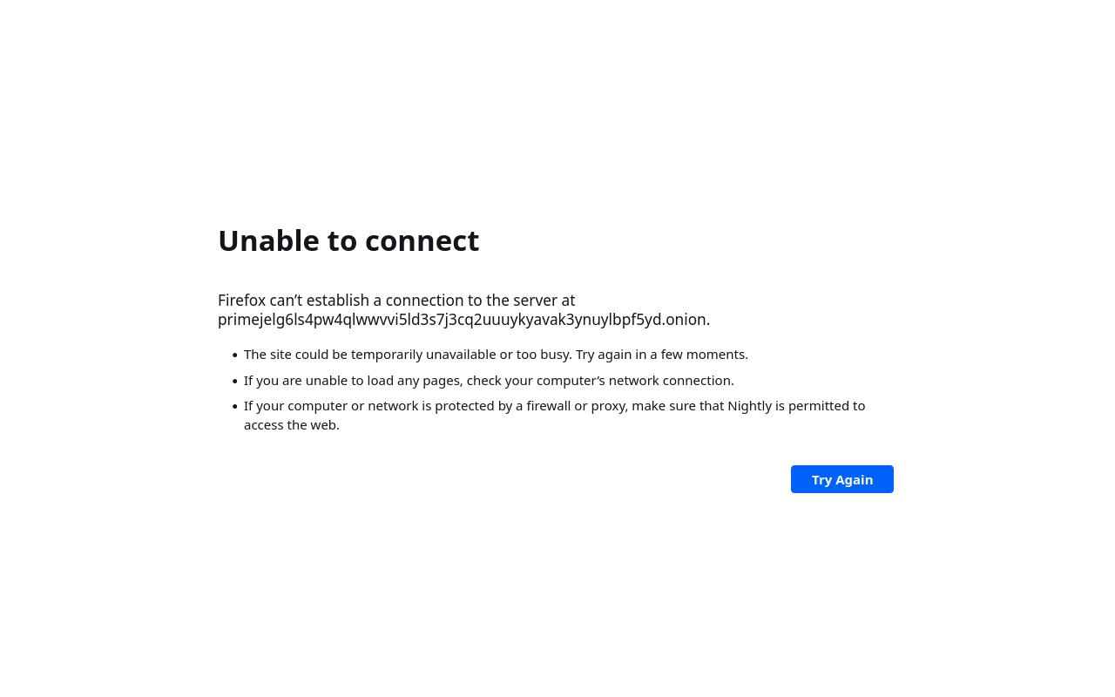
Task: Click the word 'proxy' in the third bullet
Action: point(608,406)
